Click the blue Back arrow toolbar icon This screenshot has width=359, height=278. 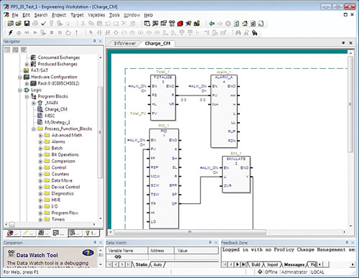pyautogui.click(x=212, y=24)
